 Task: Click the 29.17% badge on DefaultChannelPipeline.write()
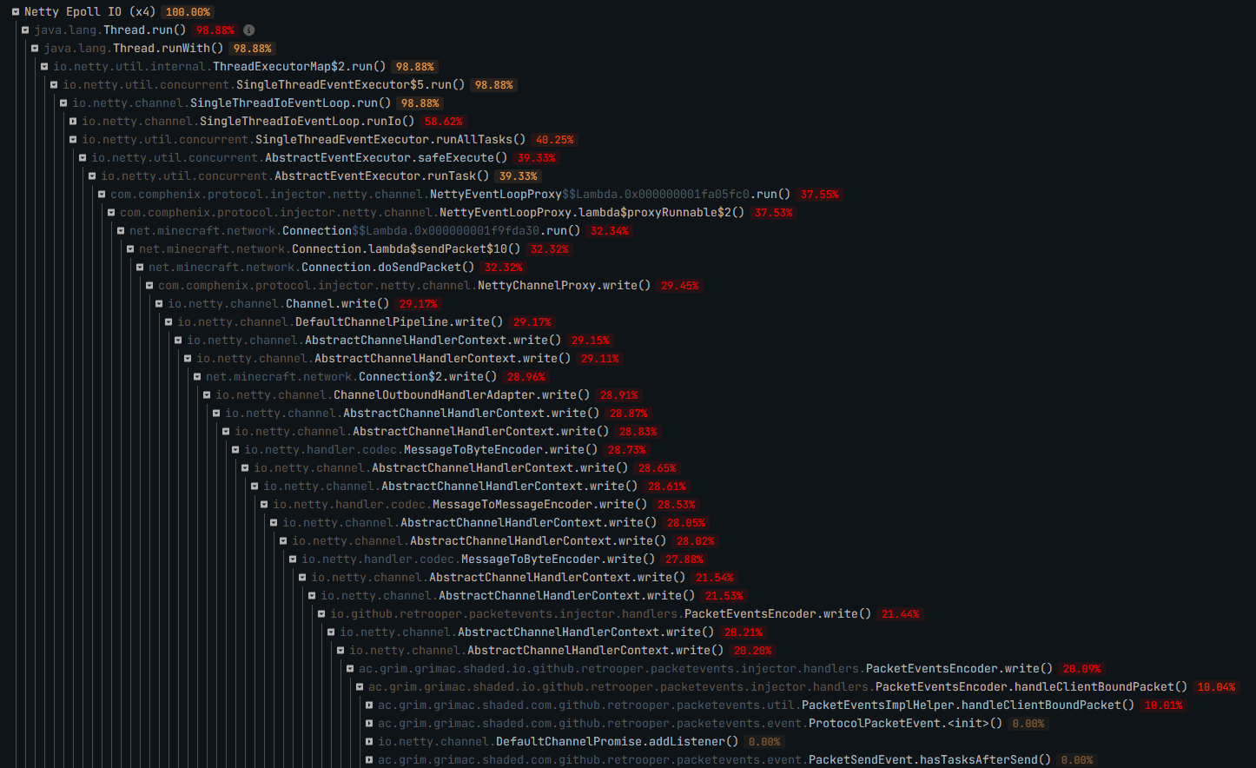(x=532, y=322)
